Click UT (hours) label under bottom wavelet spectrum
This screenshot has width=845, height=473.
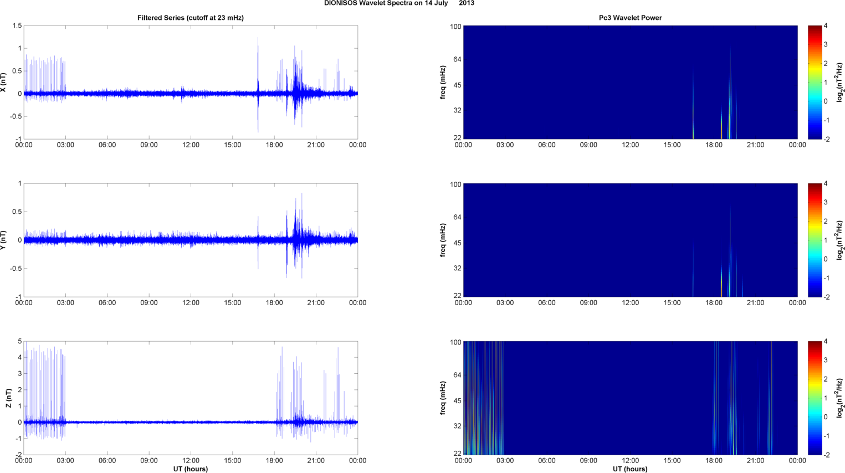click(x=630, y=469)
